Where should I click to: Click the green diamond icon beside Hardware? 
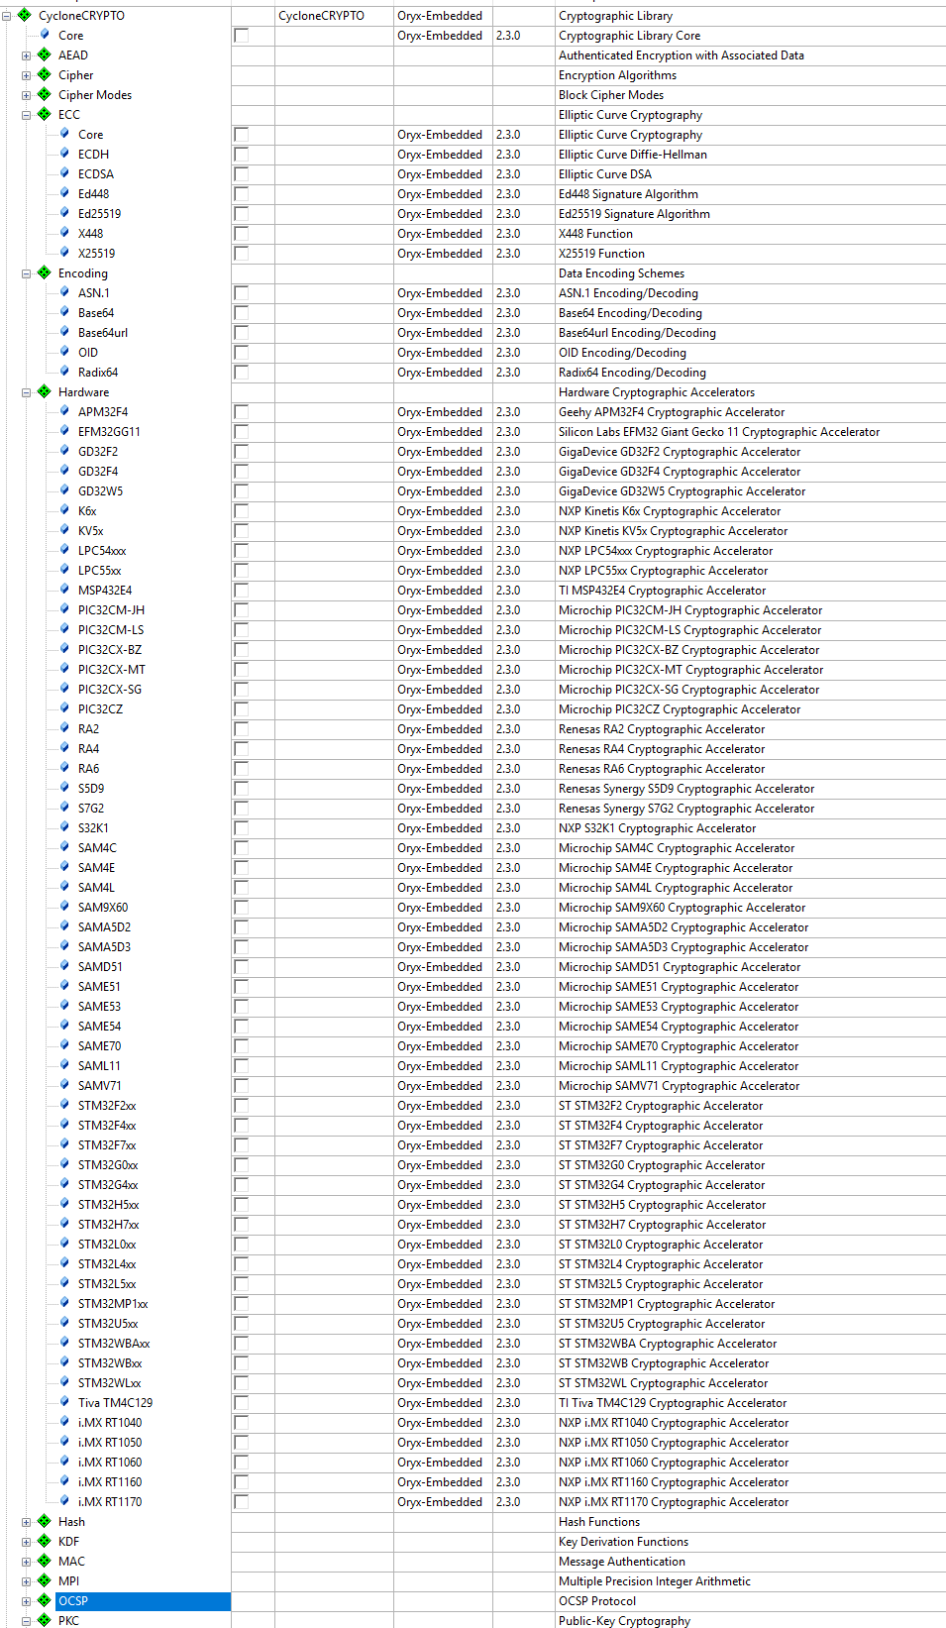[x=45, y=391]
